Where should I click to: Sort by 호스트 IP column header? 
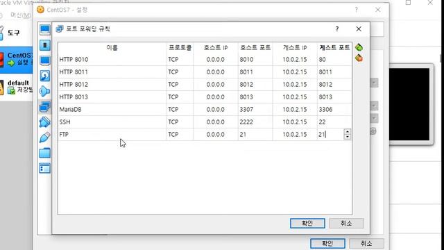(x=216, y=48)
